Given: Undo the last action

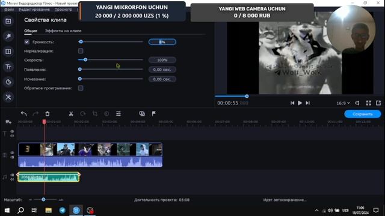Looking at the screenshot, I should coord(24,113).
